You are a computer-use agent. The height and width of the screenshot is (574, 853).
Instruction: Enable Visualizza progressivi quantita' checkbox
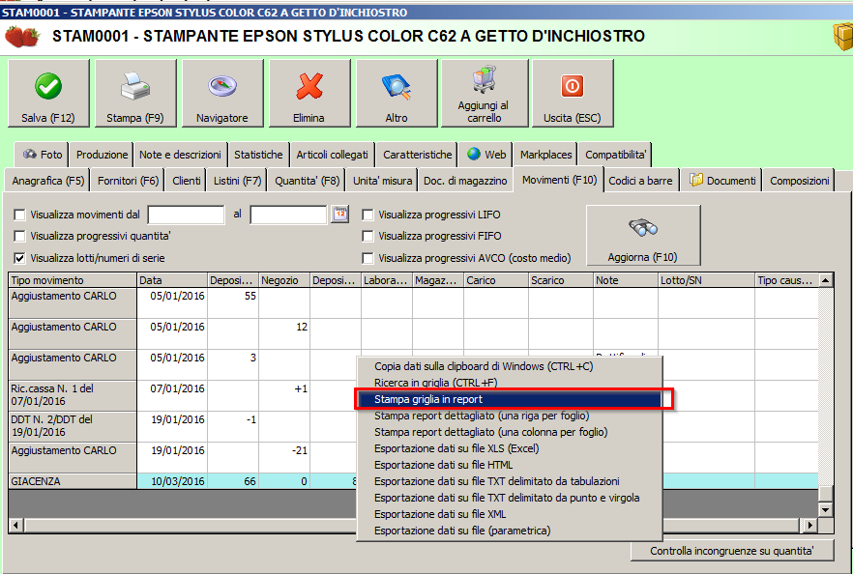tap(19, 236)
